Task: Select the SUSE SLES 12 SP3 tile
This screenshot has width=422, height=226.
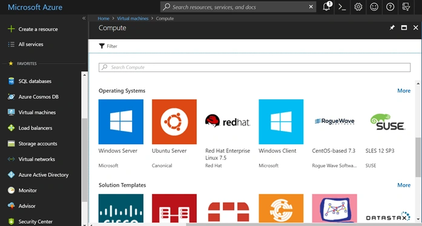Action: click(388, 122)
